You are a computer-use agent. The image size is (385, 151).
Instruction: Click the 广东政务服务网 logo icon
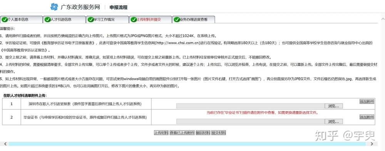(x=54, y=7)
